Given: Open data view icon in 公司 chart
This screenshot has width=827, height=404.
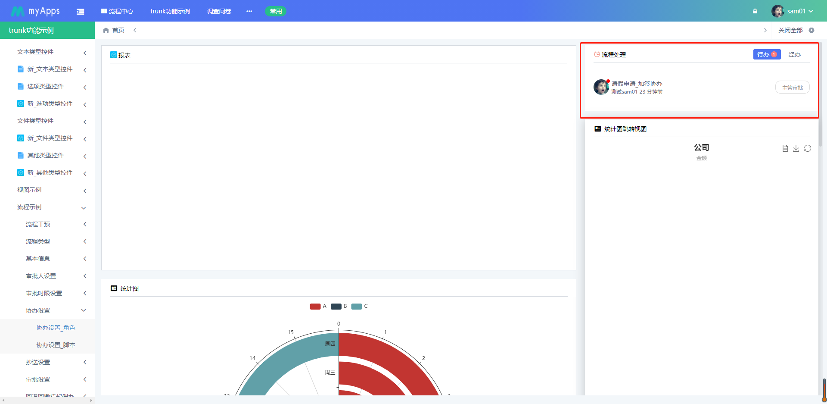Looking at the screenshot, I should pos(785,148).
